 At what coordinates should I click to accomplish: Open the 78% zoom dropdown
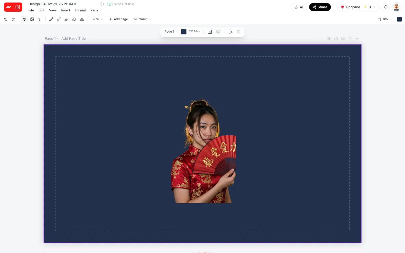pos(97,19)
